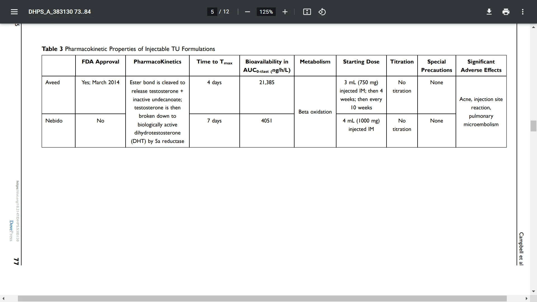This screenshot has height=302, width=537.
Task: Download the PDF file
Action: (489, 12)
